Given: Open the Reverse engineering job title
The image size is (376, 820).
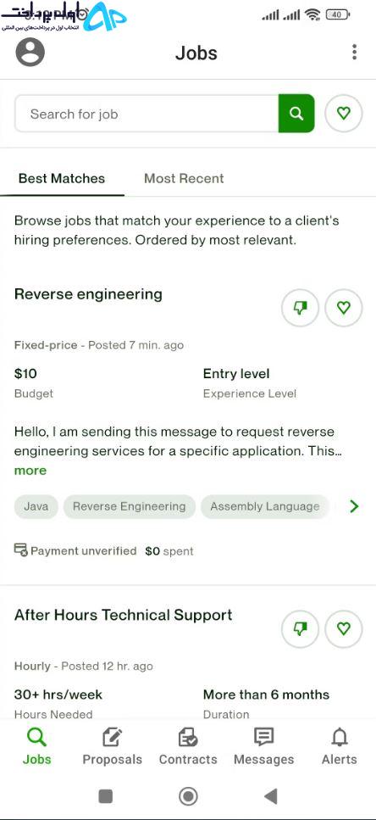Looking at the screenshot, I should [x=88, y=294].
